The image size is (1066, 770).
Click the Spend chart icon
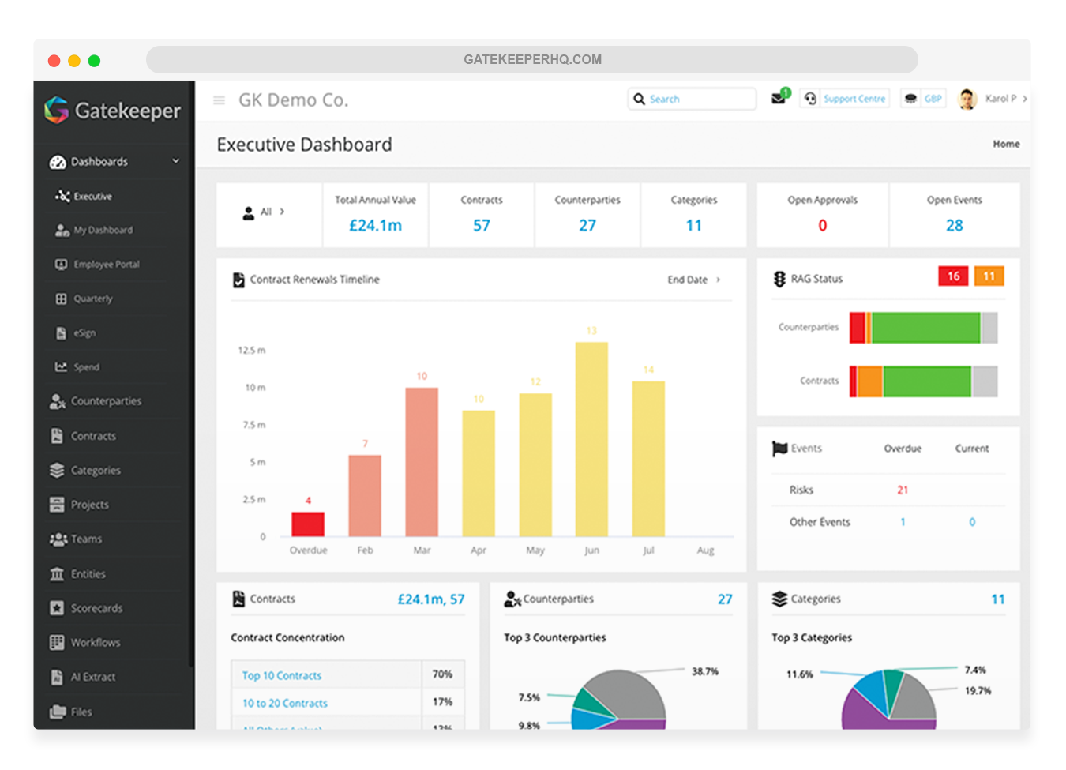coord(61,367)
